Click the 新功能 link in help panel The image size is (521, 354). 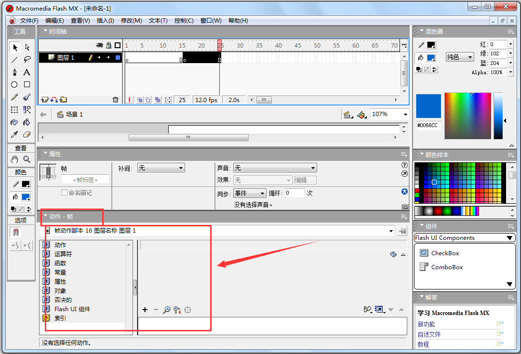[426, 324]
